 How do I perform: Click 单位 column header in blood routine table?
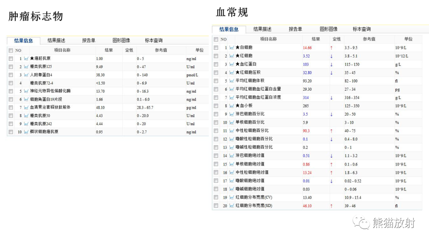click(408, 39)
